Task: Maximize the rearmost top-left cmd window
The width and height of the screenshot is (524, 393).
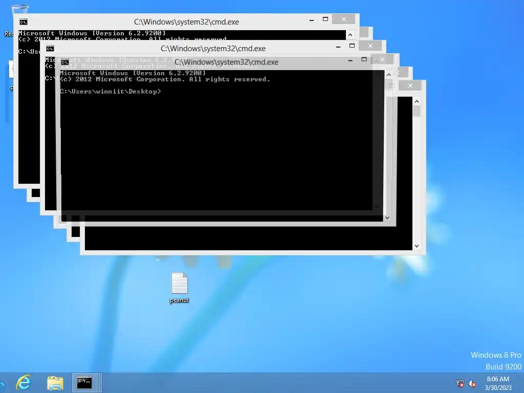Action: click(325, 19)
